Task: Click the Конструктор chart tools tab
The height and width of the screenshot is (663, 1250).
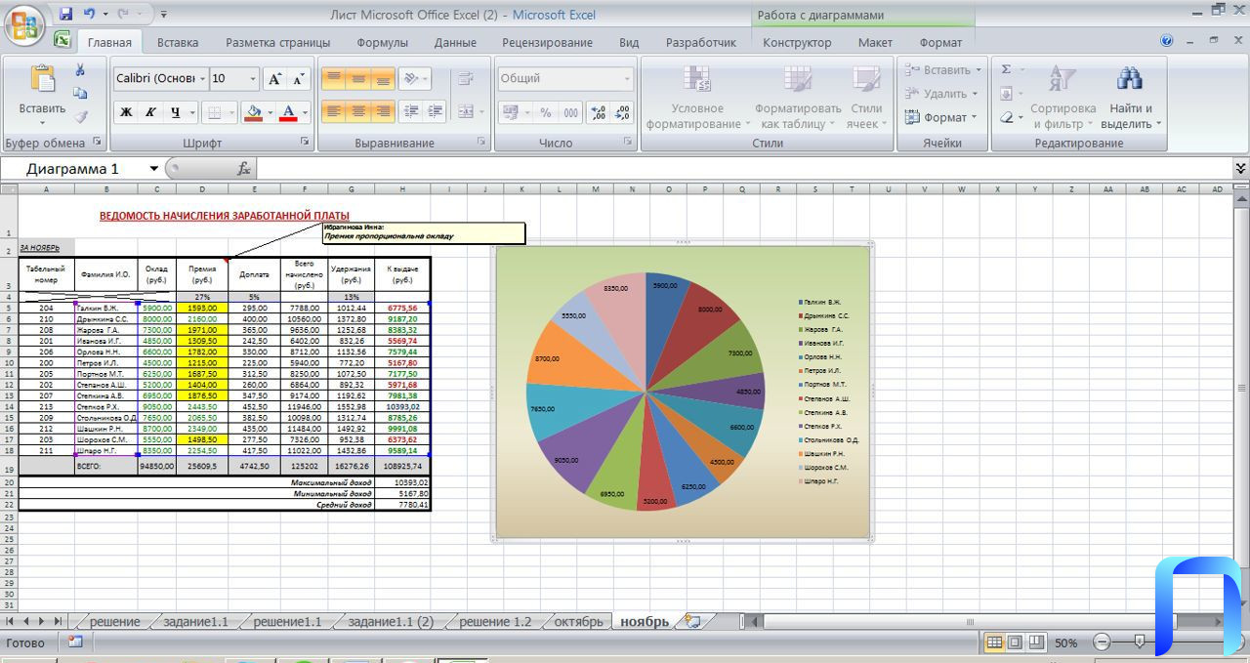Action: point(797,42)
